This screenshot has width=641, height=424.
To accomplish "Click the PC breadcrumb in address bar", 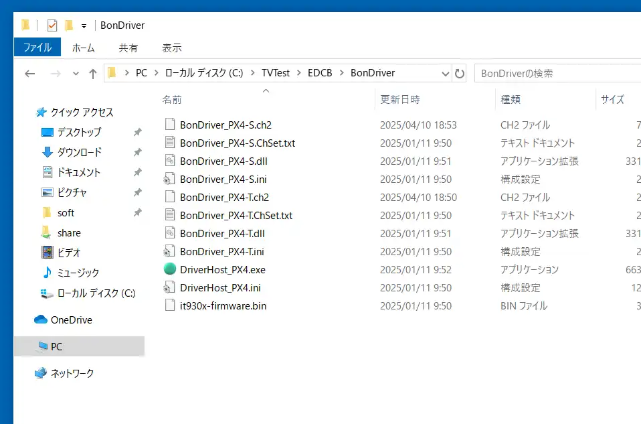I will [x=141, y=73].
